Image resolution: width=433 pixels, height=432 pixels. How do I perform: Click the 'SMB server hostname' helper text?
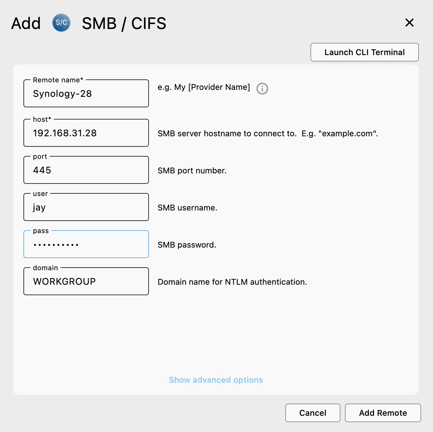tap(268, 133)
